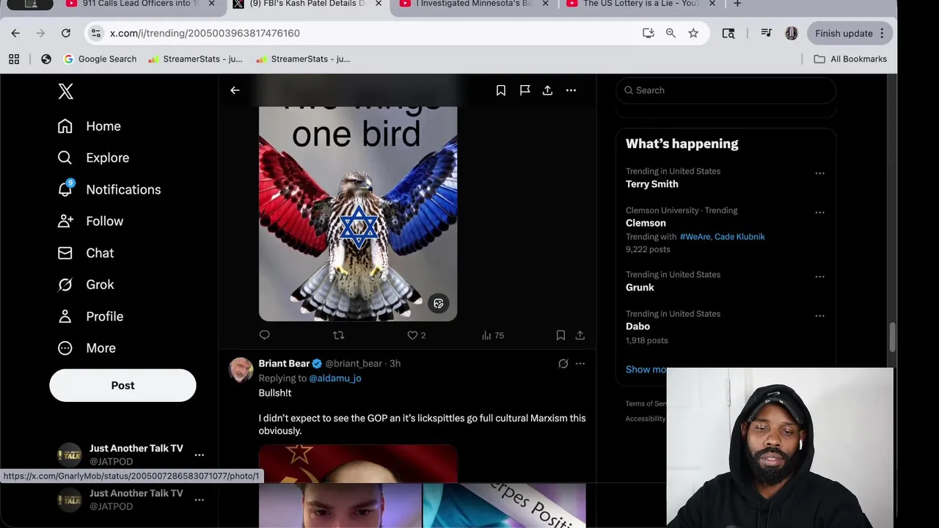Open the Follow section
Image resolution: width=939 pixels, height=528 pixels.
(x=89, y=221)
